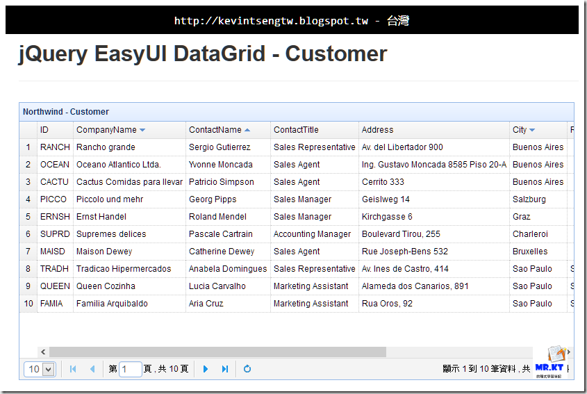This screenshot has height=394, width=587.
Task: Click the page number input field
Action: click(131, 369)
